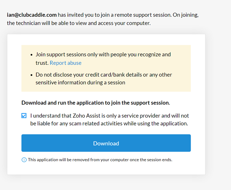This screenshot has height=190, width=231.
Task: Click the blue Download button
Action: coord(106,143)
